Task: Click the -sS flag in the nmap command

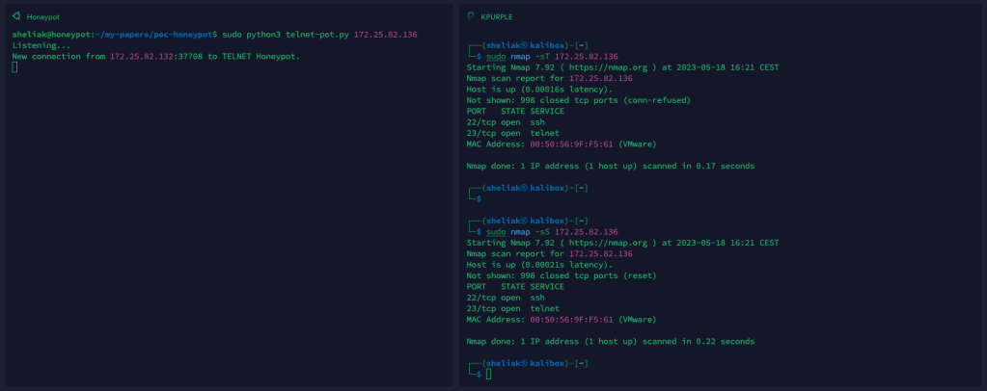Action: [540, 232]
